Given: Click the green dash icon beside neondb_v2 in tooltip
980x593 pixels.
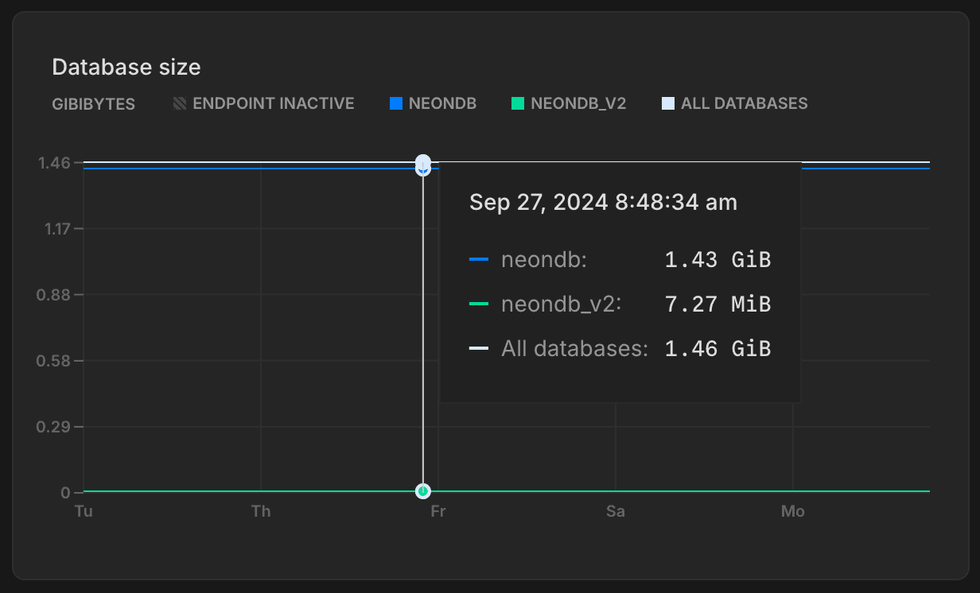Looking at the screenshot, I should point(480,304).
